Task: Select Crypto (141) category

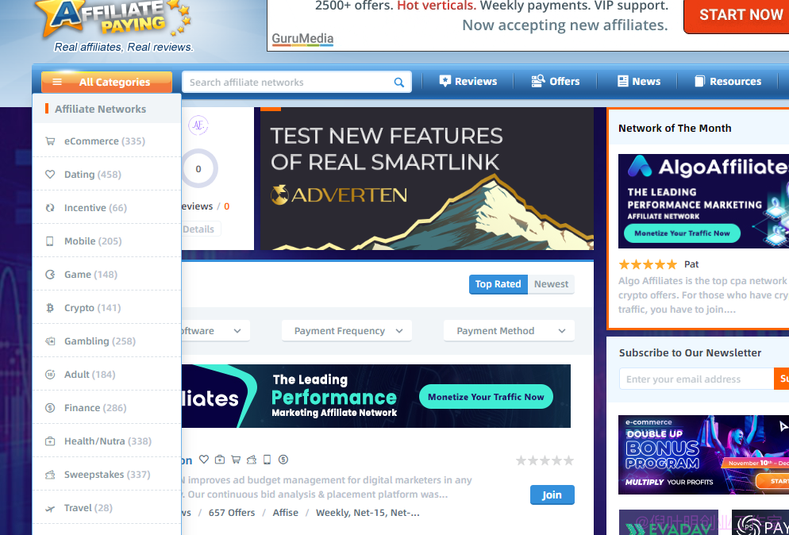Action: (106, 307)
